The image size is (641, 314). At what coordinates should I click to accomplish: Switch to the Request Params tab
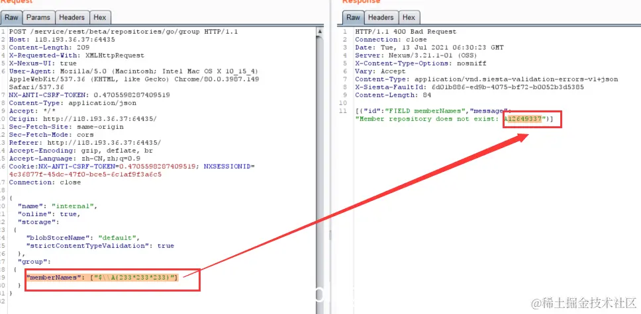click(x=38, y=18)
